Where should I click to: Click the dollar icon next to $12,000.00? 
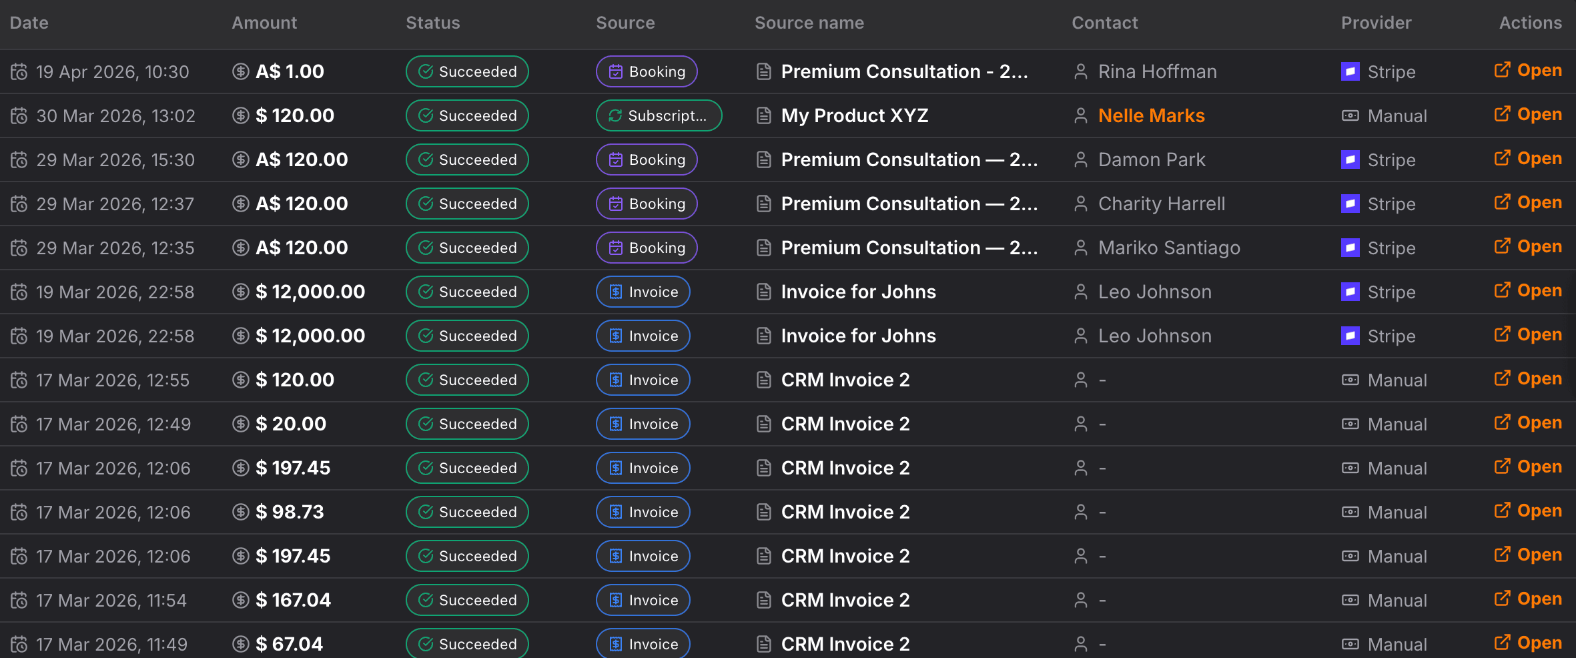(240, 292)
